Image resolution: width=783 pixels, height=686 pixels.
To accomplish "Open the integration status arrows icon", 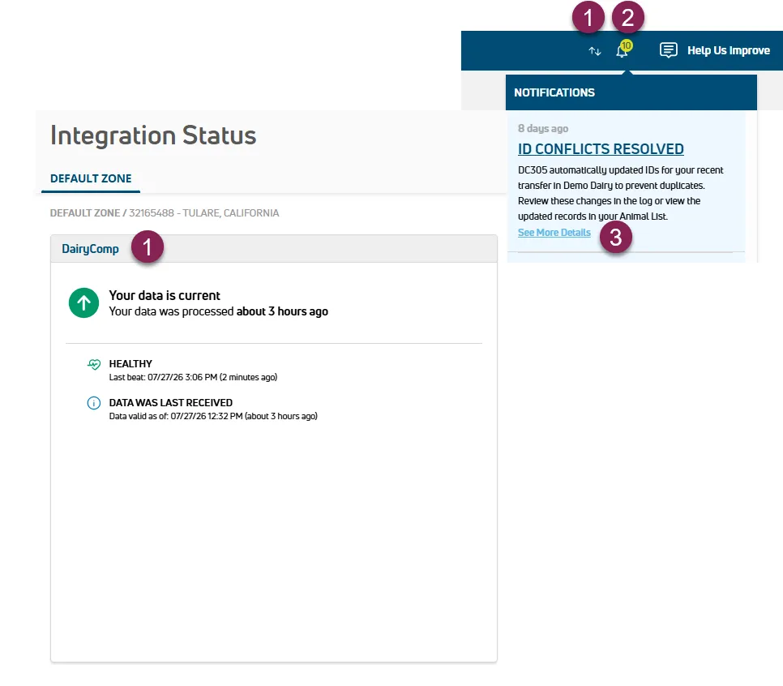I will tap(594, 51).
